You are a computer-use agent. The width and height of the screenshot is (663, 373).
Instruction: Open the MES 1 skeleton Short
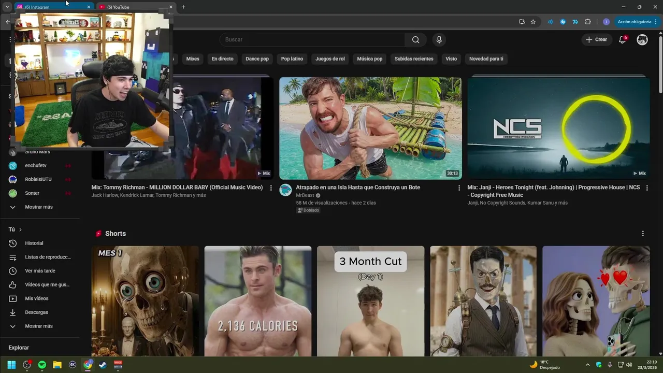coord(145,301)
